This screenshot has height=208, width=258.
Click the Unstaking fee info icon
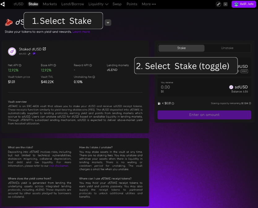tap(94, 77)
